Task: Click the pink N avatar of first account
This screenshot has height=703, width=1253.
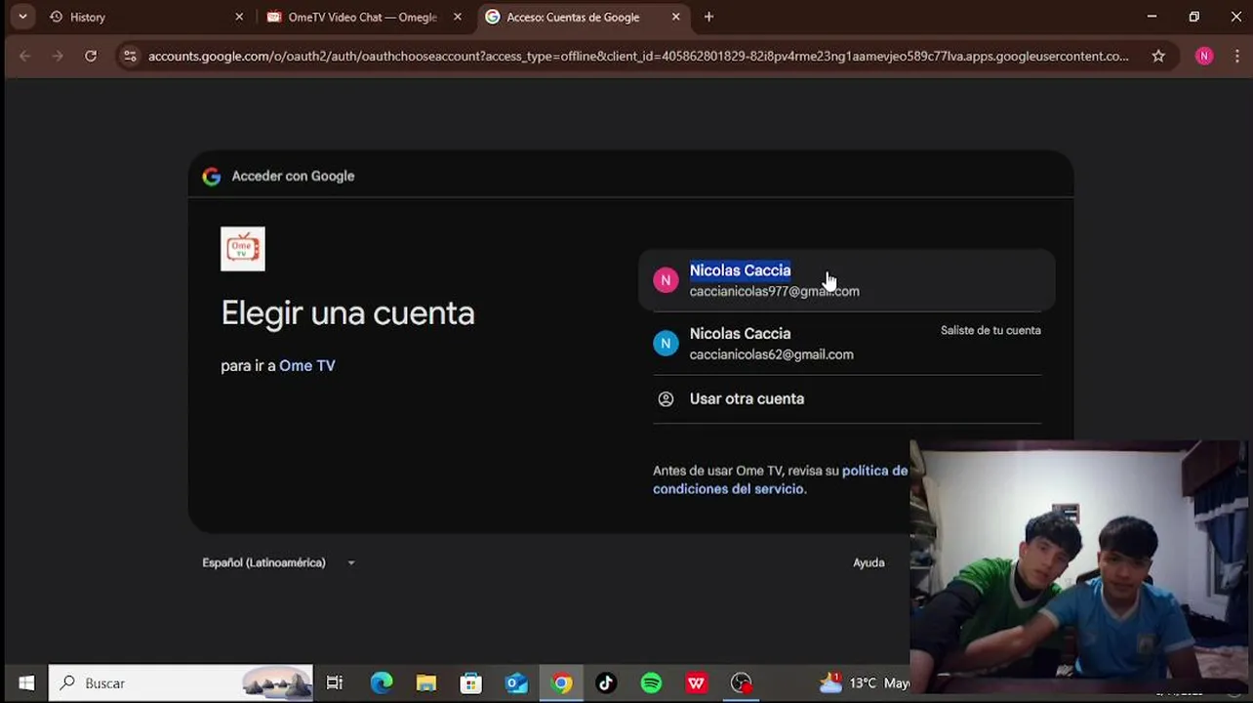Action: tap(666, 280)
